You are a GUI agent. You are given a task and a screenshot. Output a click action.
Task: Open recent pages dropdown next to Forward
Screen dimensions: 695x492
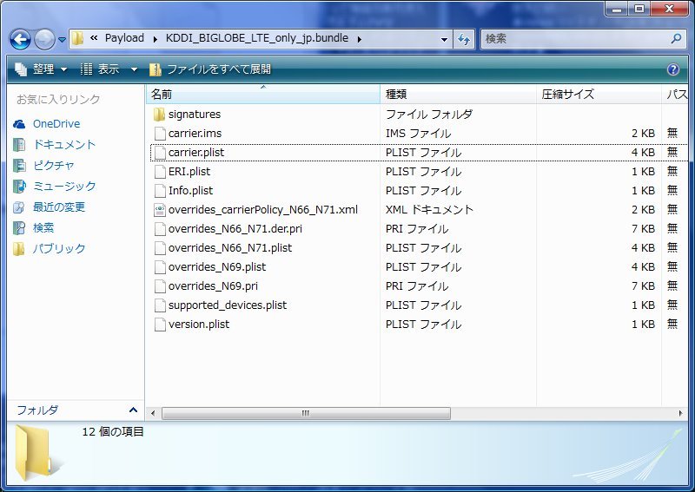(x=63, y=40)
